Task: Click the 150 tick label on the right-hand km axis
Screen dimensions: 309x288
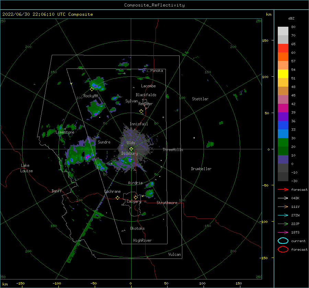Action: [265, 40]
